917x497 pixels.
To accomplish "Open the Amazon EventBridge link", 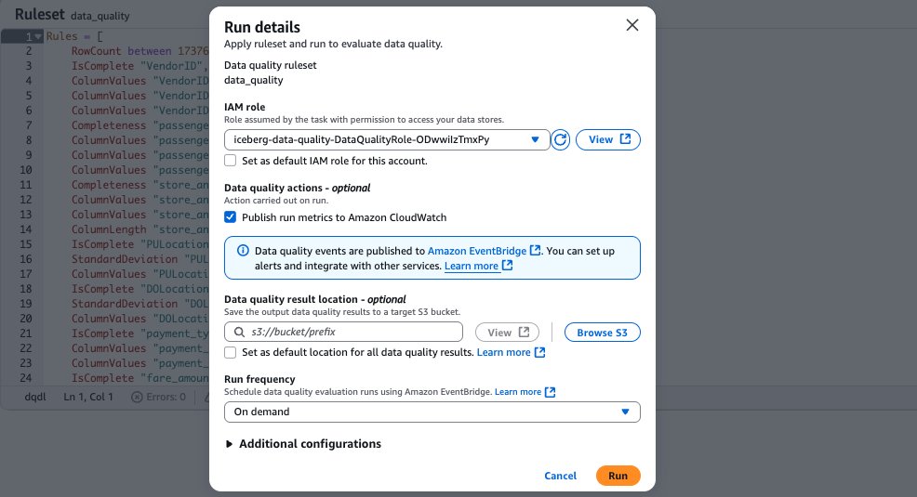I will [477, 251].
